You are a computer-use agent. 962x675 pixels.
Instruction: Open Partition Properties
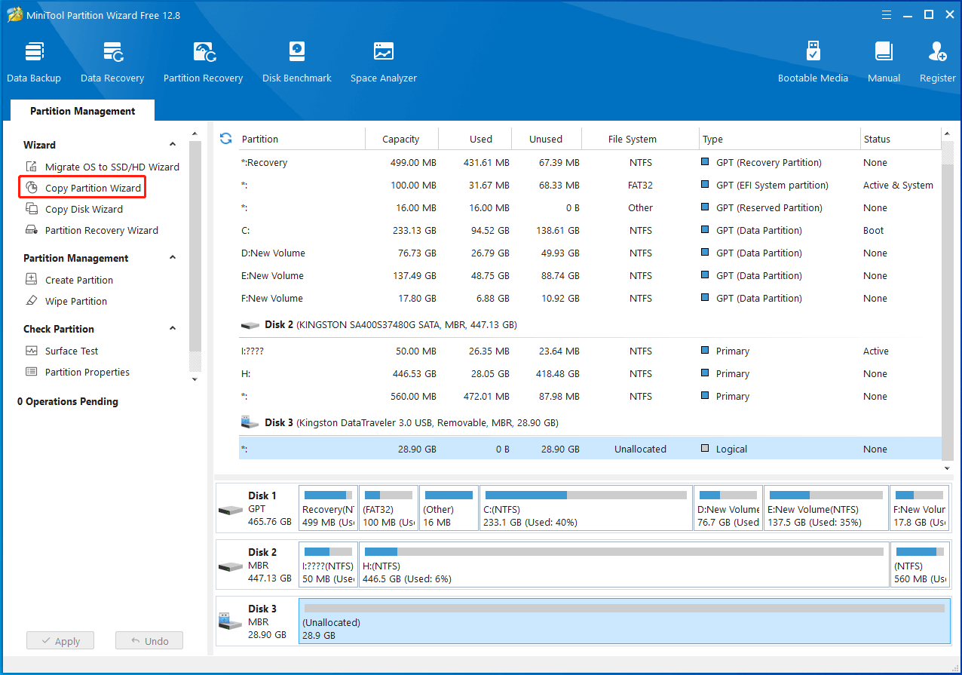78,372
